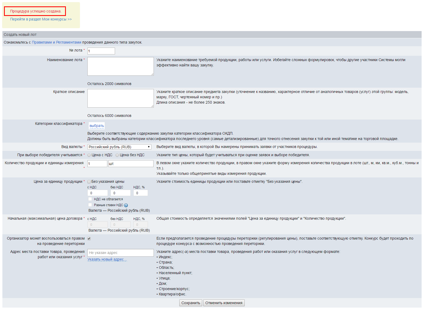
Task: Focus the unit of measure field showing шт.
Action: click(x=131, y=164)
